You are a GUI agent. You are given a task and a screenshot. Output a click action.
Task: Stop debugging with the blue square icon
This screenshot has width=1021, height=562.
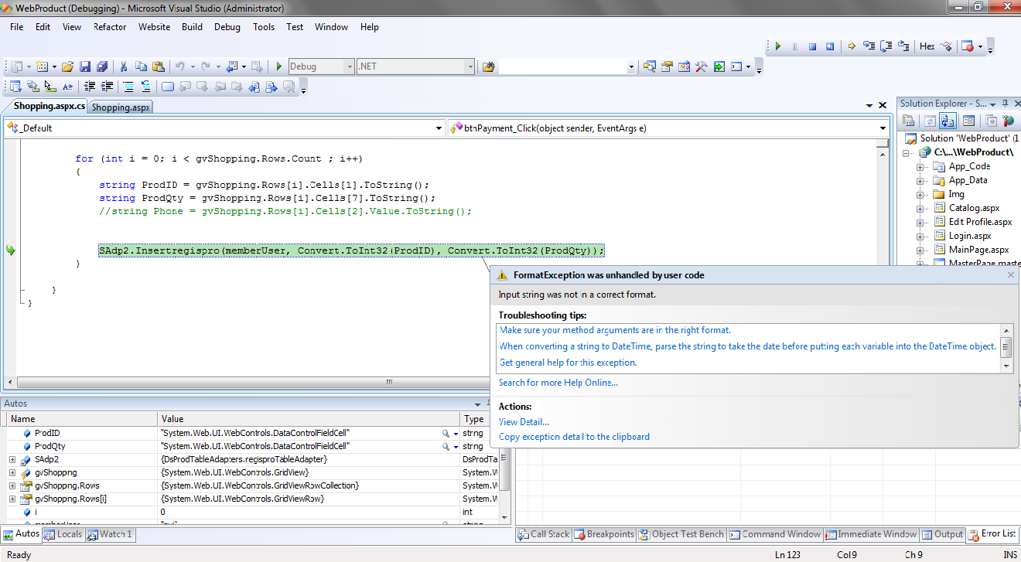click(812, 46)
